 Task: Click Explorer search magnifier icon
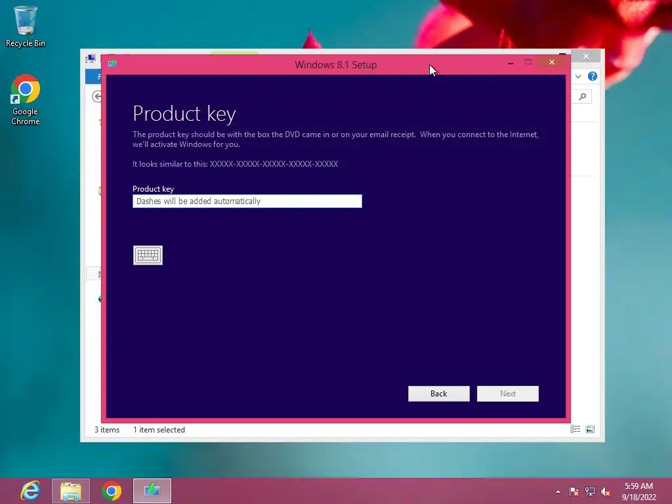tap(583, 96)
